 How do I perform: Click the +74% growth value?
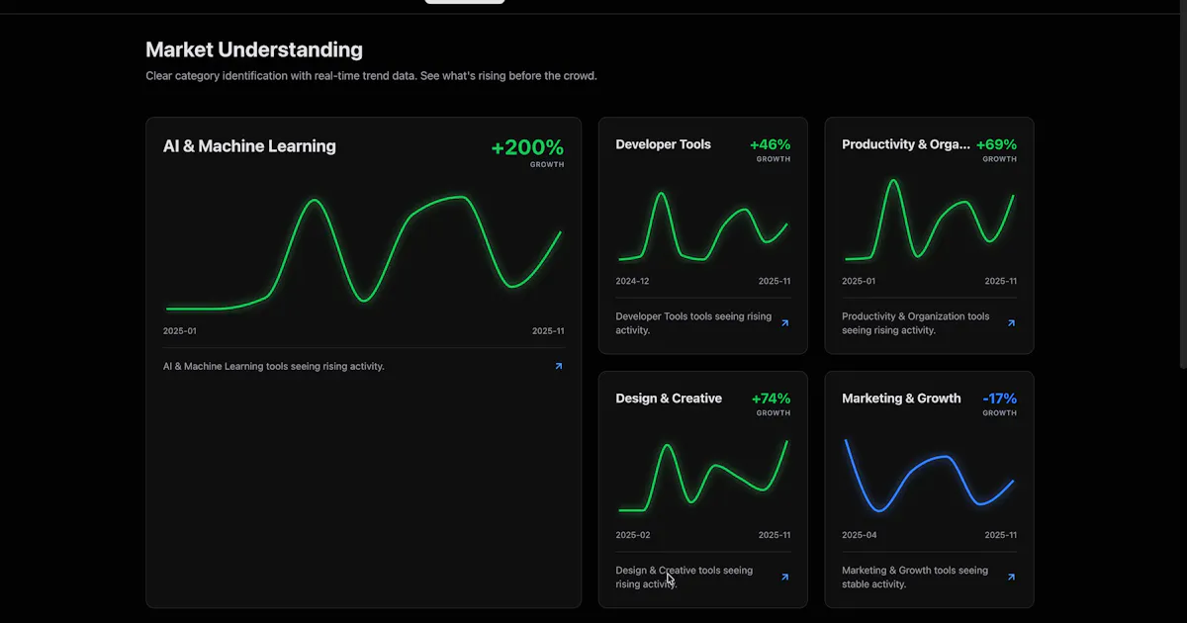(x=772, y=399)
